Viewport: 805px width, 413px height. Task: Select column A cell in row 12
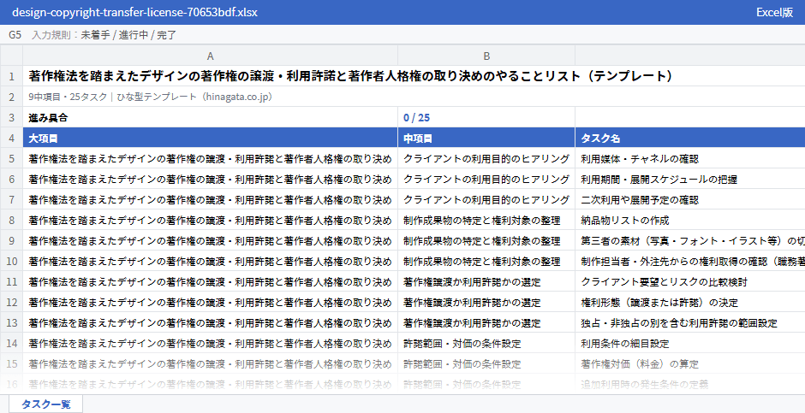(x=210, y=303)
